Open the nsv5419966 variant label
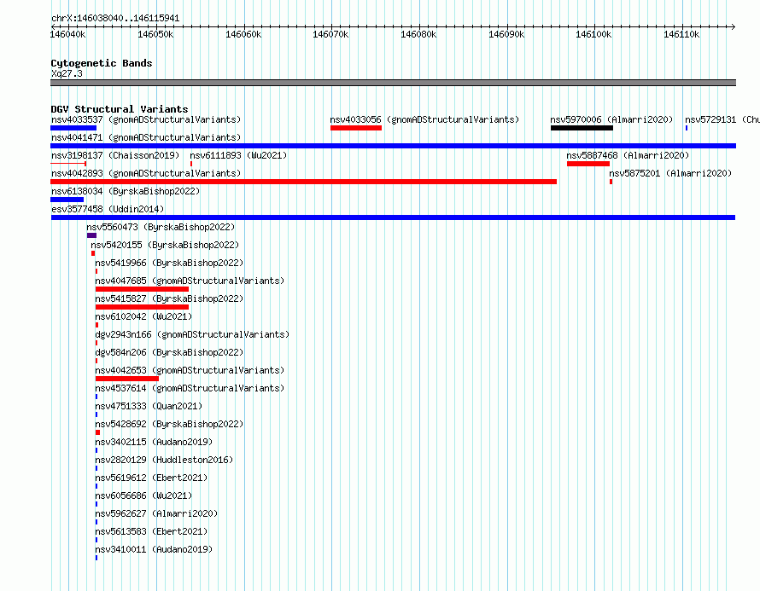760x591 pixels. 169,263
